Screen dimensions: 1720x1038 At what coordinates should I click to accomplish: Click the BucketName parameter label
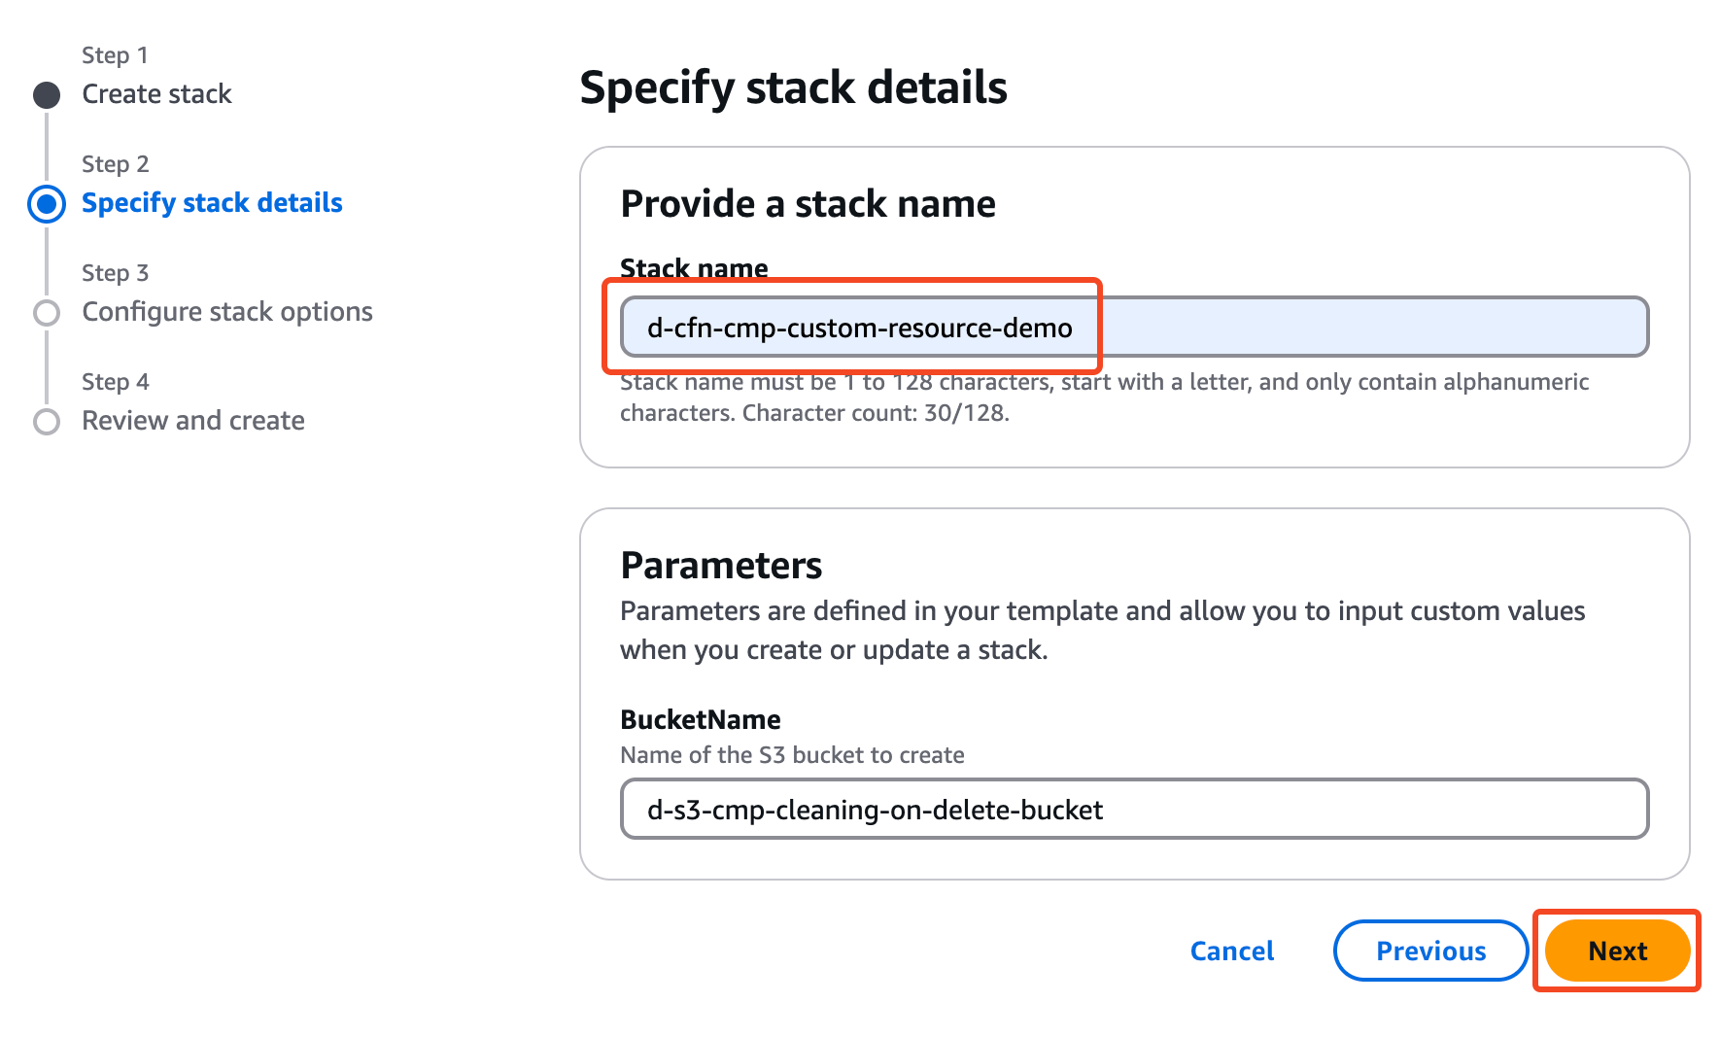[x=700, y=720]
